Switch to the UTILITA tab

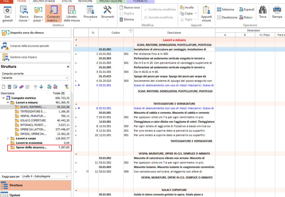(67, 1)
